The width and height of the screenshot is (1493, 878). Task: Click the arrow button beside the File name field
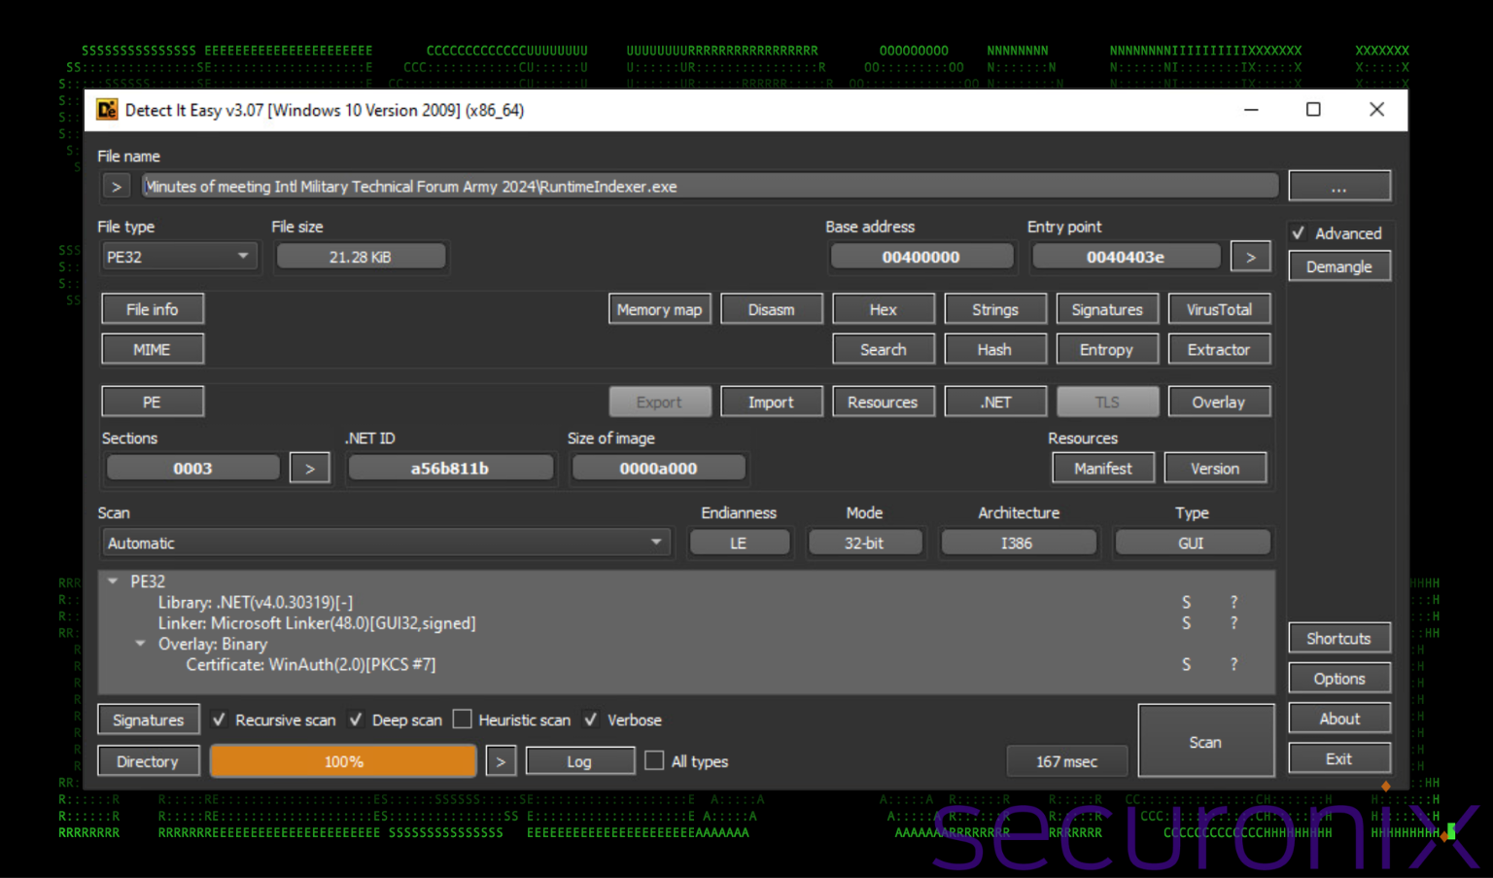pos(117,187)
